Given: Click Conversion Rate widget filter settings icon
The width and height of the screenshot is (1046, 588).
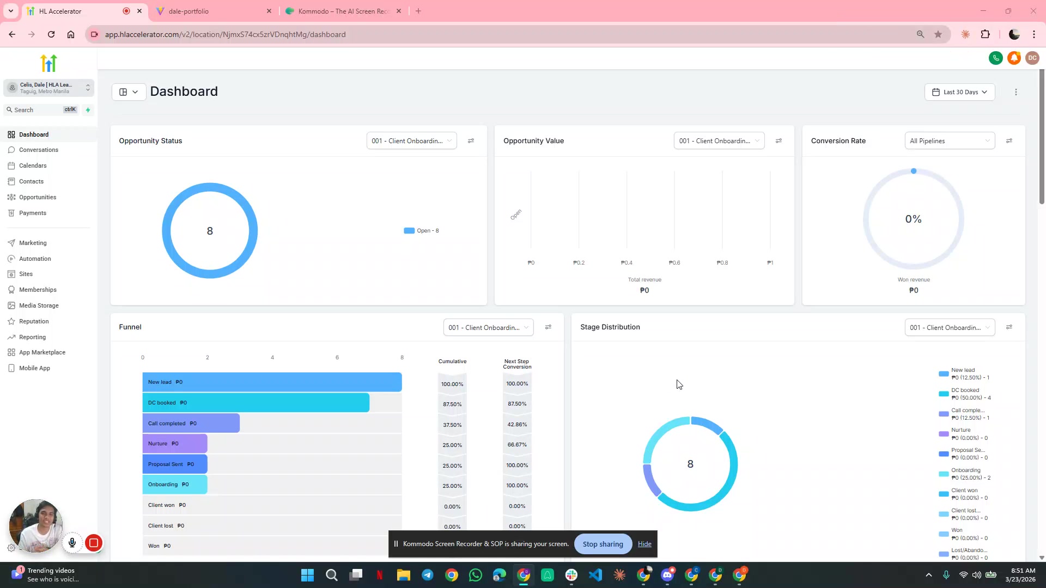Looking at the screenshot, I should (1009, 141).
